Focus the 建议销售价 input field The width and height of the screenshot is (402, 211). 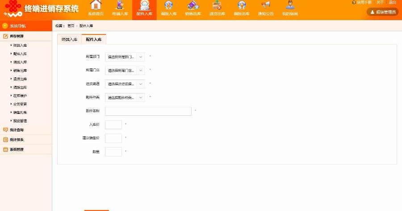(x=113, y=138)
